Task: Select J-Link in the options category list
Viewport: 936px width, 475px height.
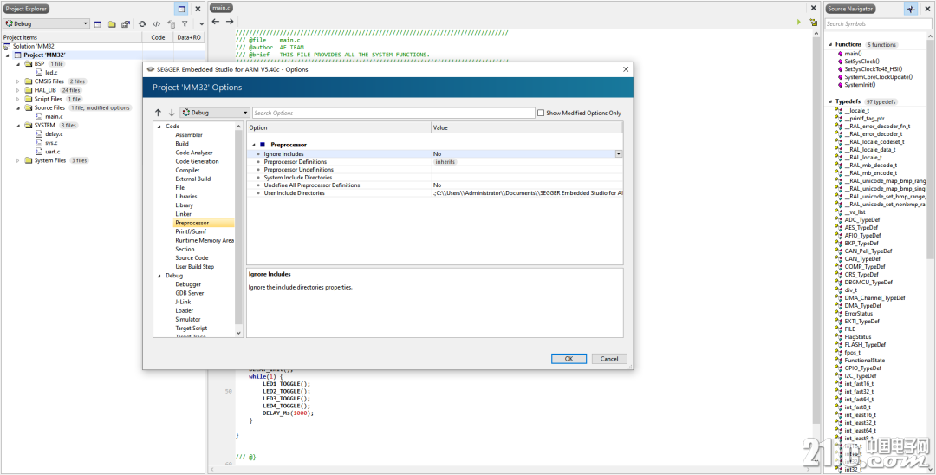Action: [x=183, y=302]
